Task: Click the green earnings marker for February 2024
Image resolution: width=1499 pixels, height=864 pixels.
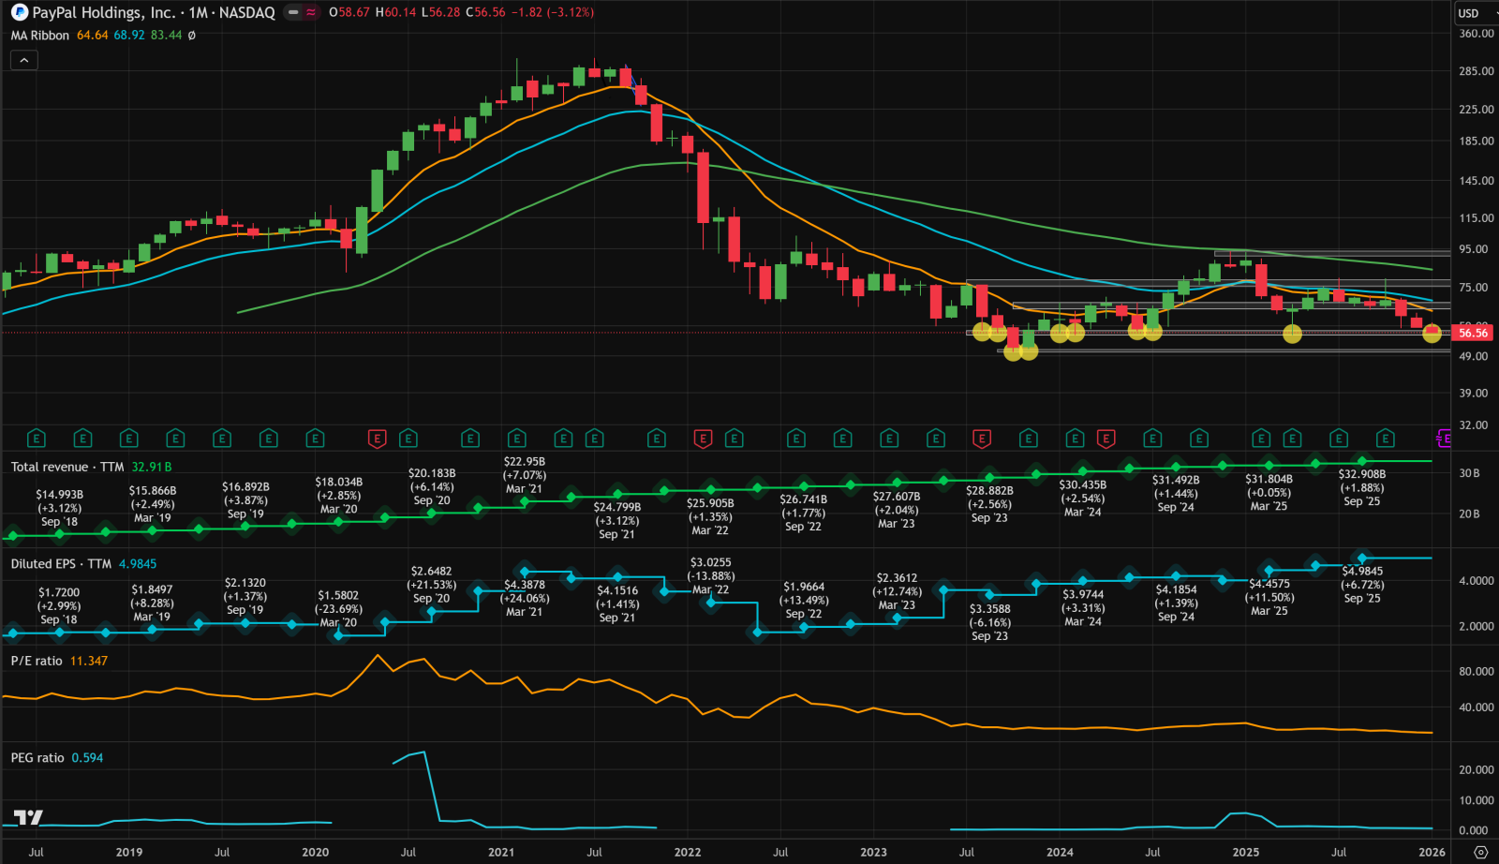Action: coord(1075,439)
